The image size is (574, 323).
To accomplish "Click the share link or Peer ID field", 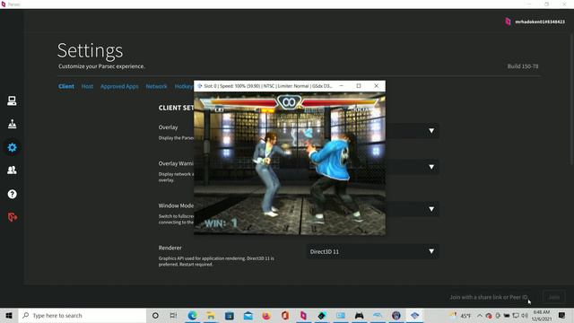I will (488, 297).
